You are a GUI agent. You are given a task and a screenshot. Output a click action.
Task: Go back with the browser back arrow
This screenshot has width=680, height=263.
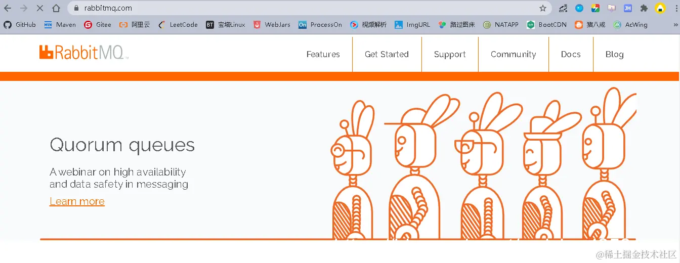[x=8, y=8]
